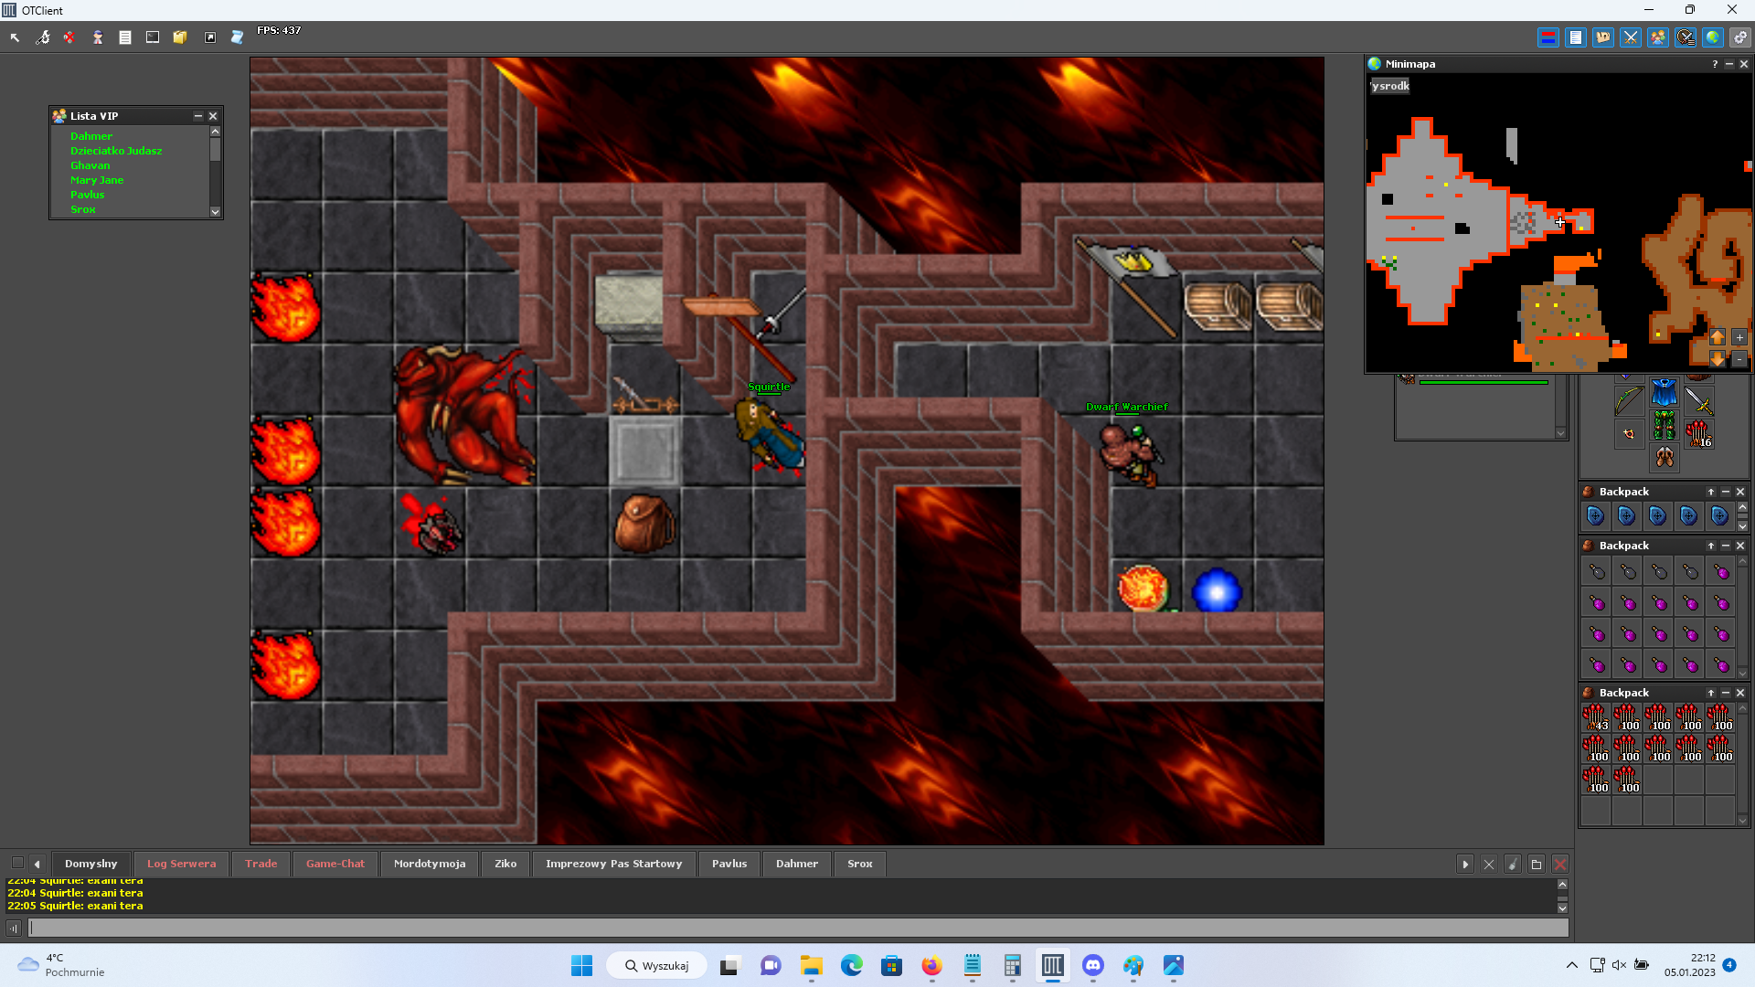Toggle the inventory chest panel button
1755x987 pixels.
click(1603, 37)
